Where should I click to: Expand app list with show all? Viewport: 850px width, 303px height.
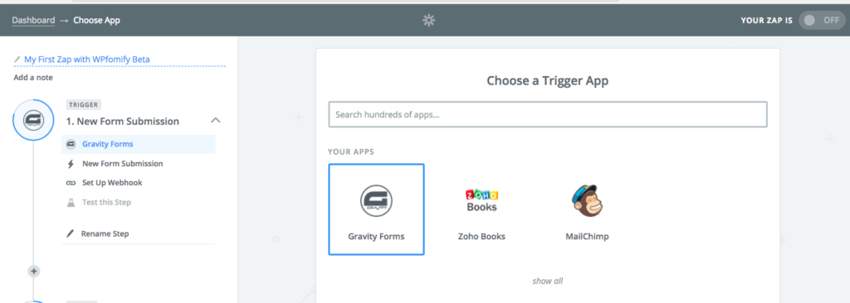click(548, 281)
